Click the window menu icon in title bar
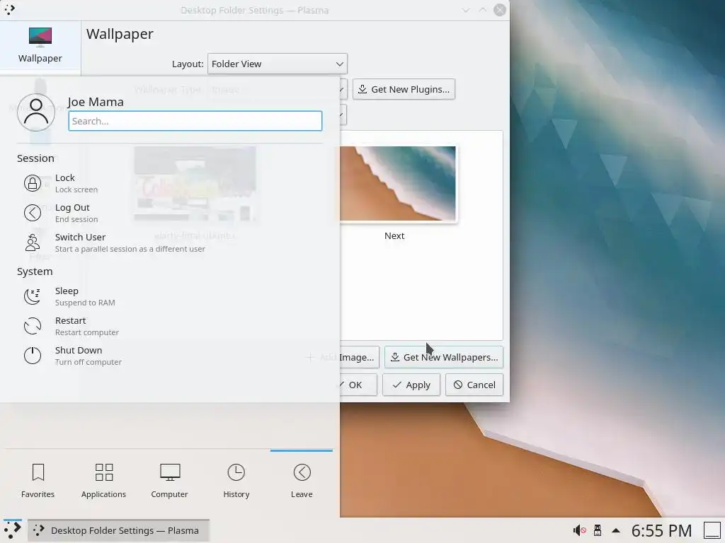The width and height of the screenshot is (725, 543). (9, 9)
